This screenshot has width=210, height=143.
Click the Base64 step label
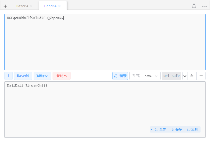[23, 76]
